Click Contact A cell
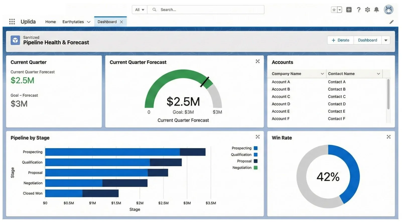Viewport: 402px width, 222px height. 337,82
